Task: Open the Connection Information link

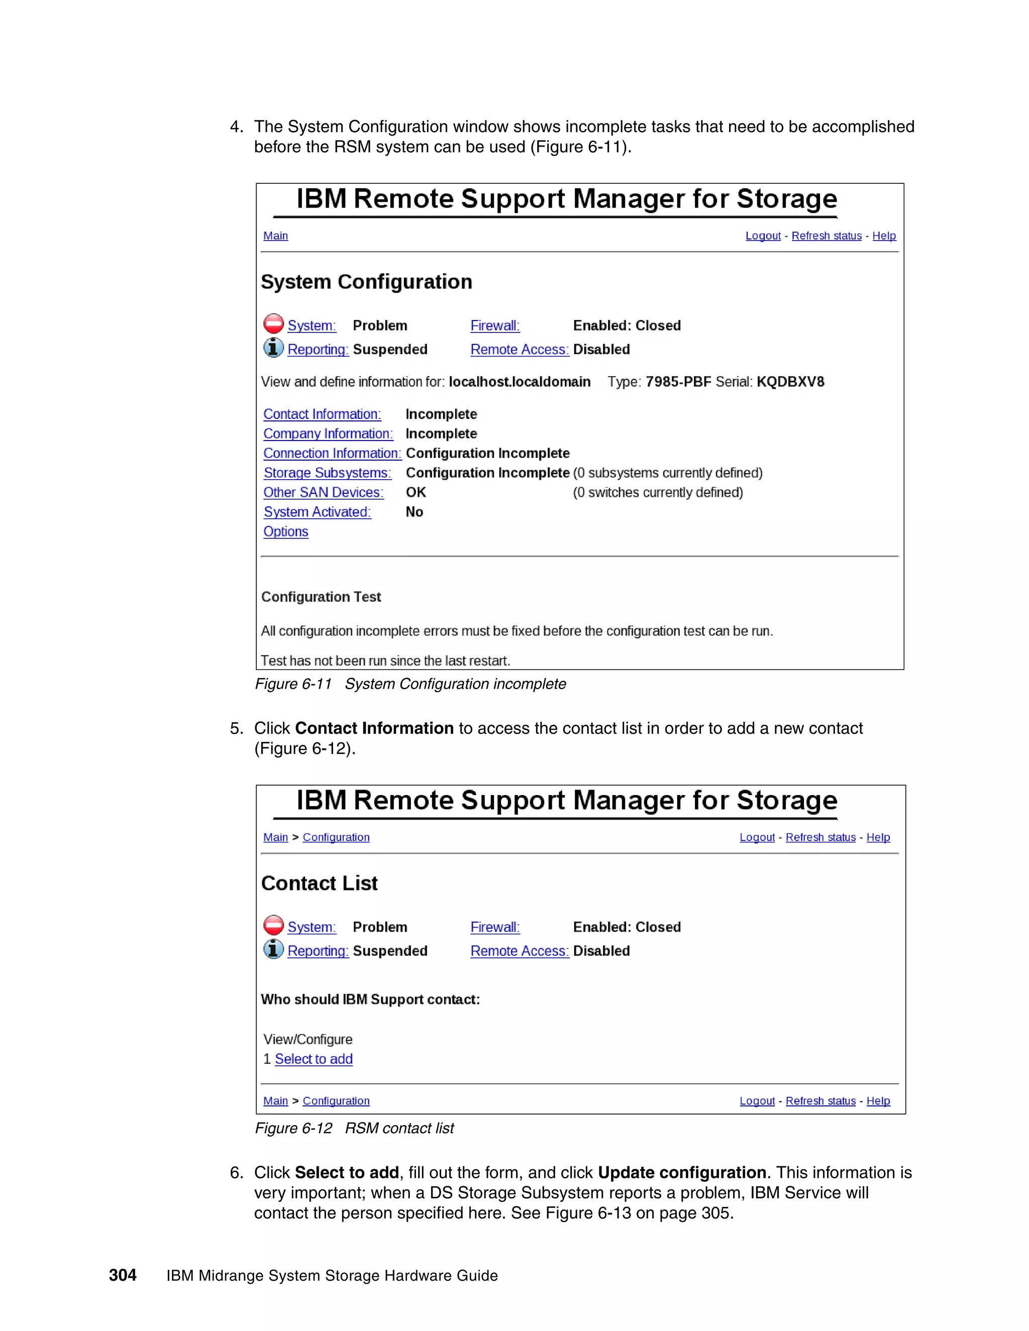Action: click(x=332, y=454)
